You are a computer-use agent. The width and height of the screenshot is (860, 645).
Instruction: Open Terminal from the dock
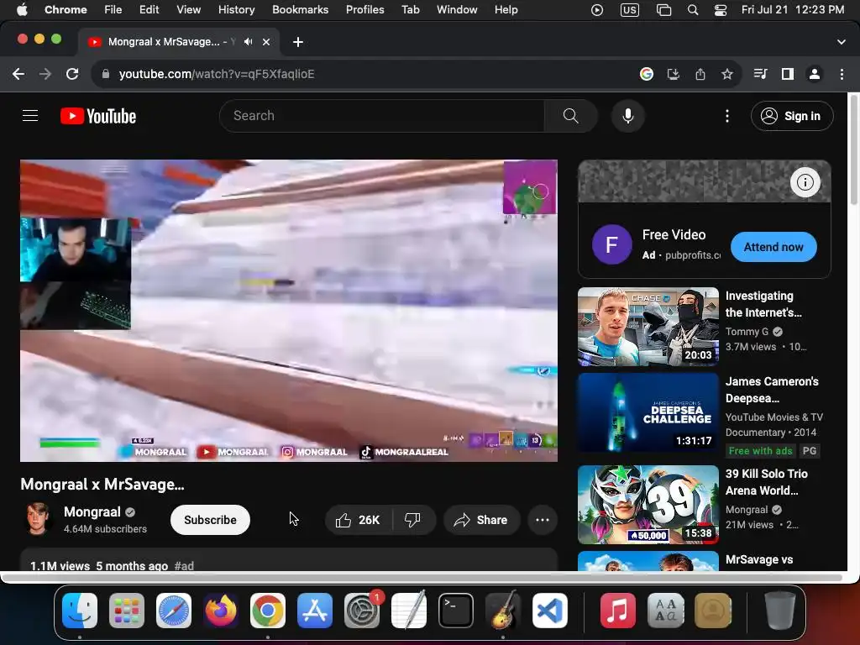[x=456, y=610]
